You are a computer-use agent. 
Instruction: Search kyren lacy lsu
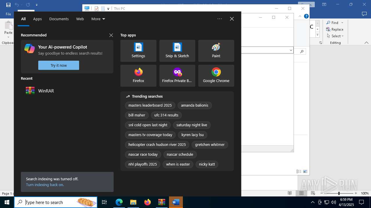tap(192, 135)
